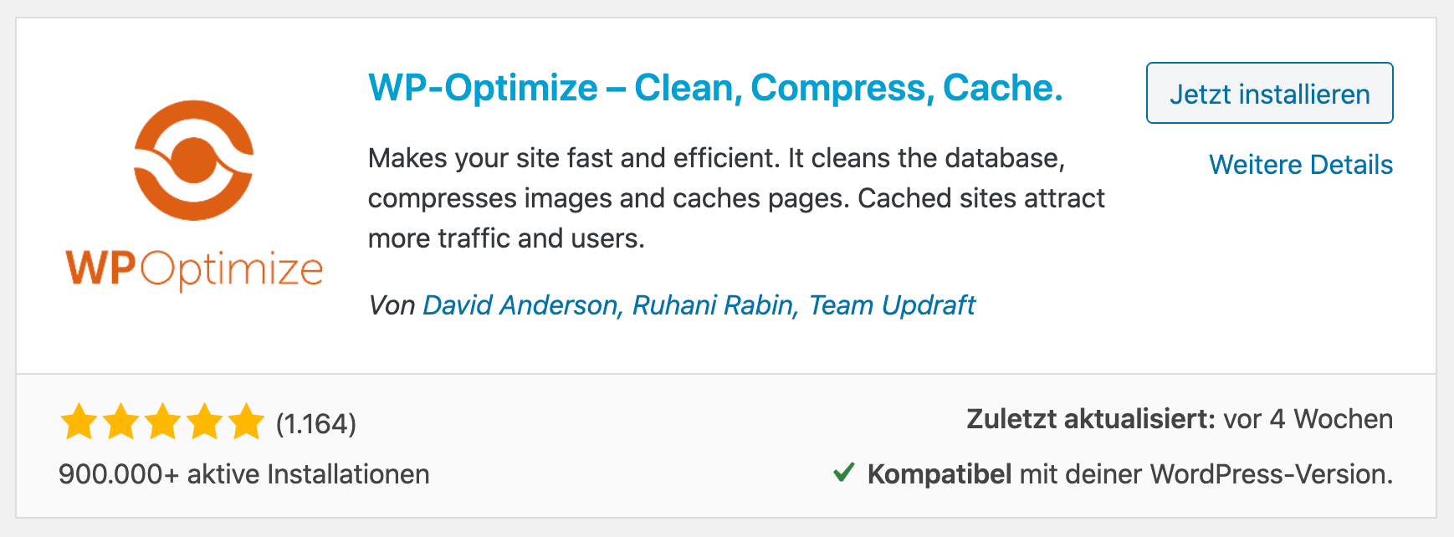Click the fifth rating star
1454x537 pixels.
pyautogui.click(x=246, y=422)
